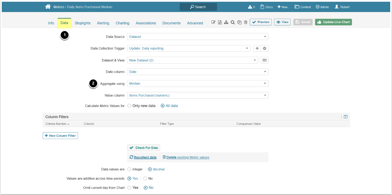Go to the Charting tab
The height and width of the screenshot is (195, 392).
pyautogui.click(x=123, y=23)
